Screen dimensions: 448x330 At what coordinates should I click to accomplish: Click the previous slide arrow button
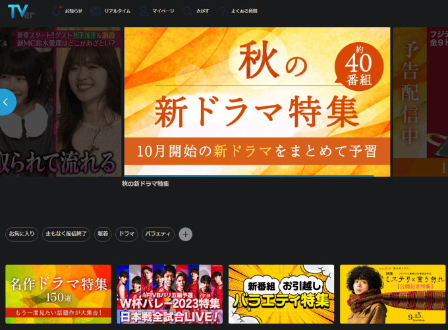6,102
